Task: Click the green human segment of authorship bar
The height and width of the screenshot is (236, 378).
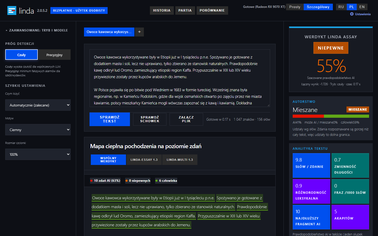Action: [346, 116]
